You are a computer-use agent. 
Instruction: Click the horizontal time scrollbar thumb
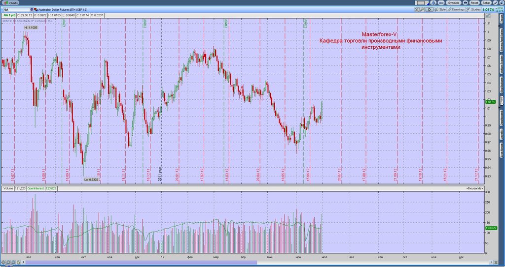(x=142, y=263)
